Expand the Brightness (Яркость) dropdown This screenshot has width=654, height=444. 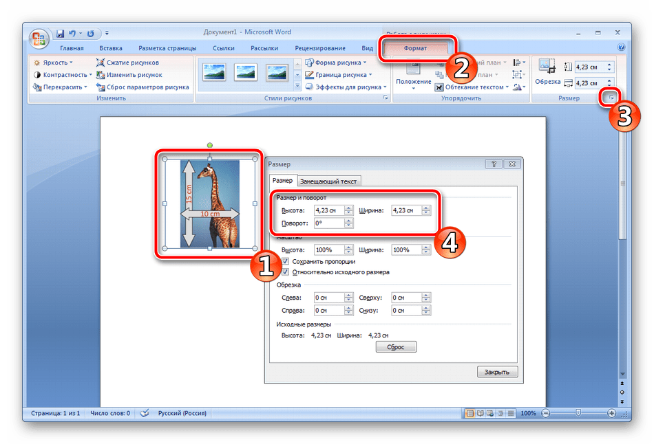click(x=54, y=63)
